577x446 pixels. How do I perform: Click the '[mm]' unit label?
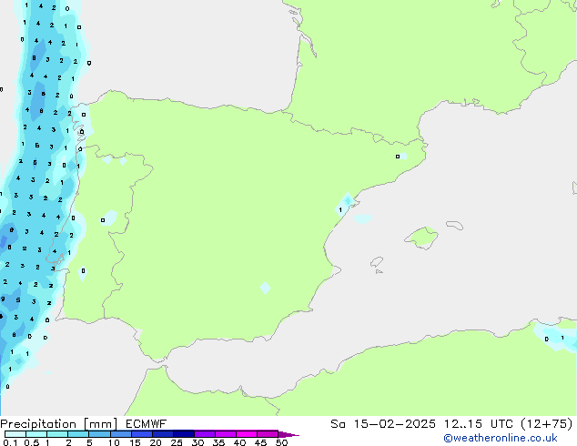[x=100, y=424]
